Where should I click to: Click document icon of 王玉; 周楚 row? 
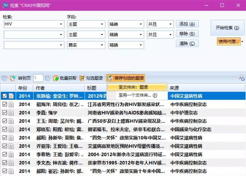pos(11,121)
